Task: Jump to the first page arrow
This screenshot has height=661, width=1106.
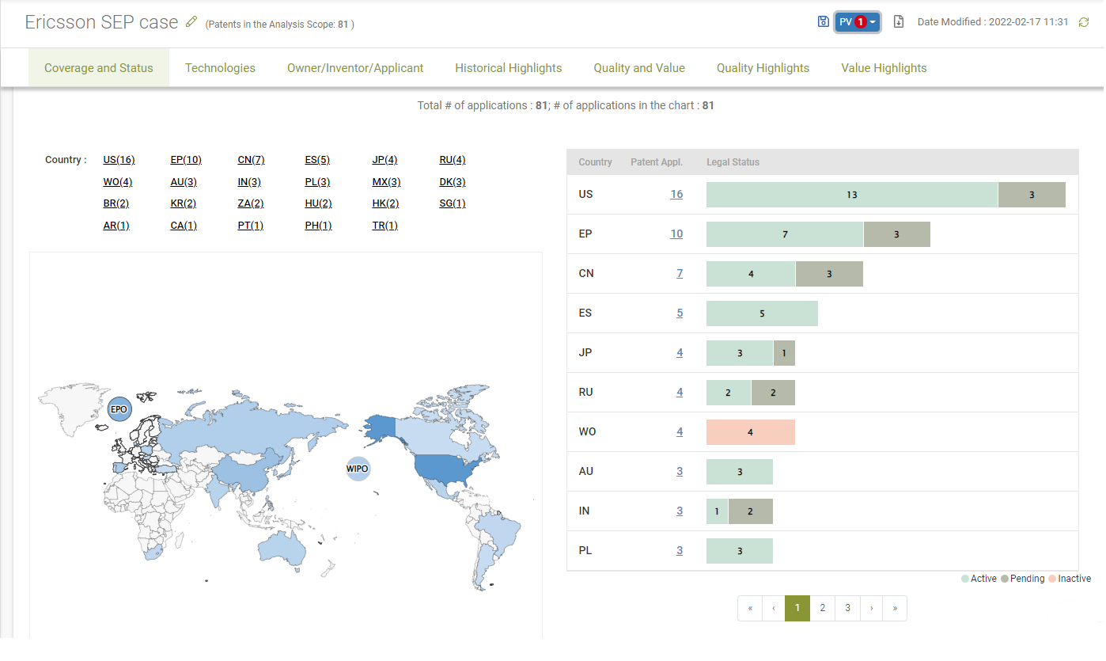Action: 750,608
